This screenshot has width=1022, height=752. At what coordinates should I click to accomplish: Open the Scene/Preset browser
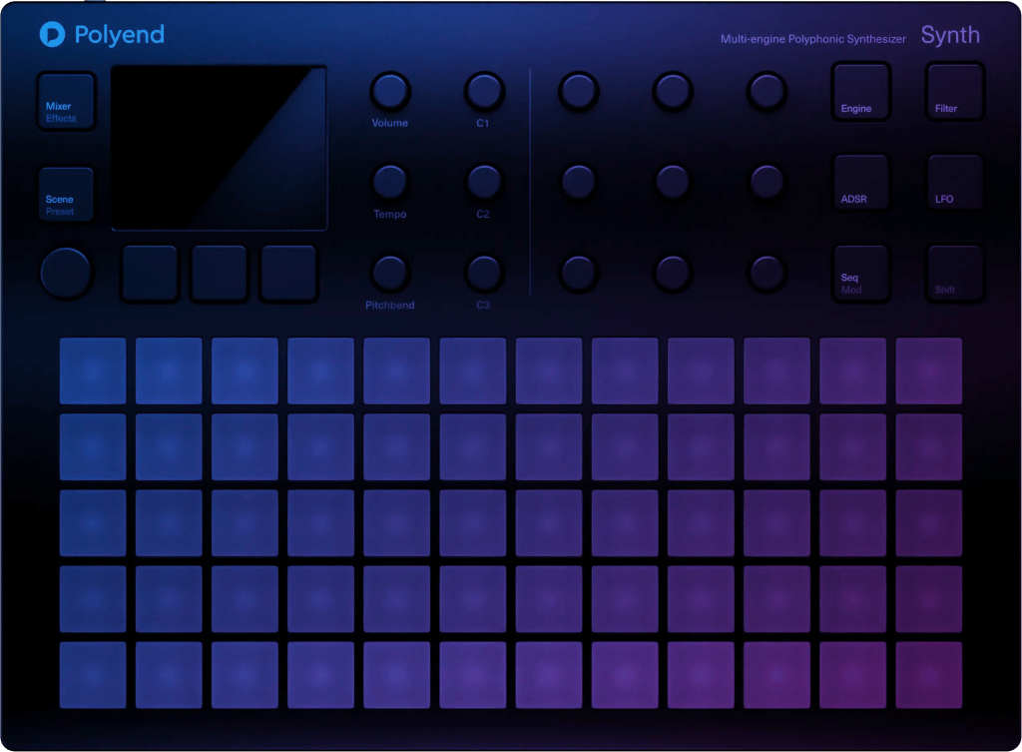[65, 194]
